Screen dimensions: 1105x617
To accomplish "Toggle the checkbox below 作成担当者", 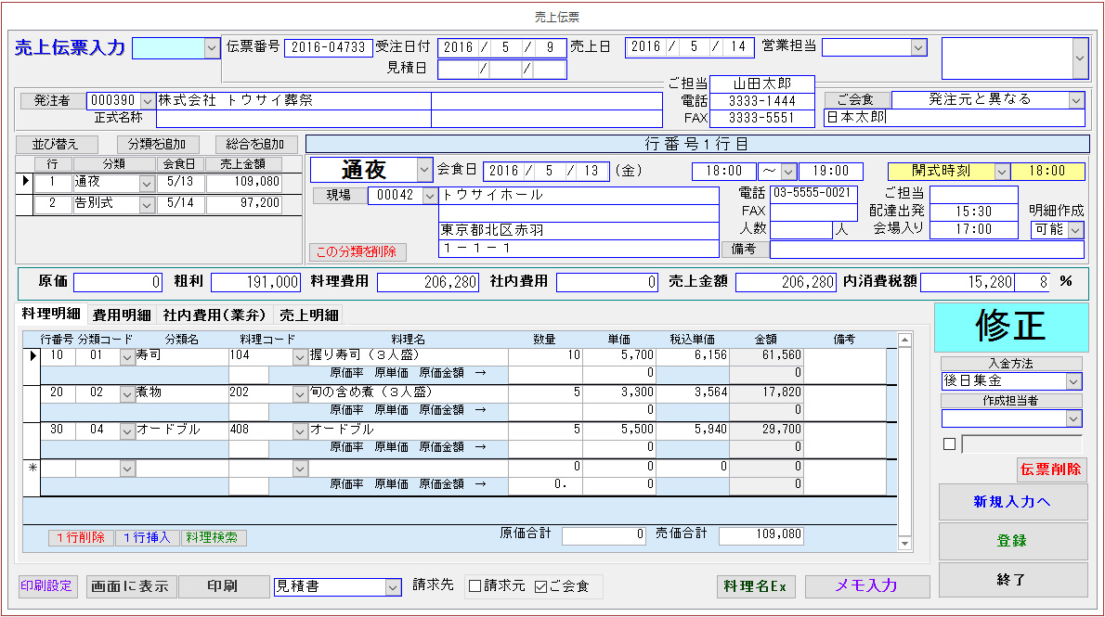I will click(949, 444).
